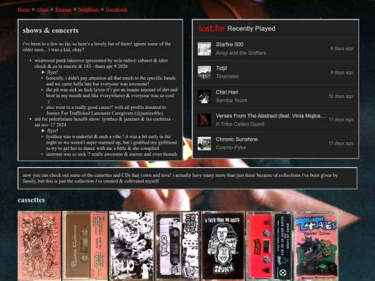Screen dimensions: 375x281
Task: Expand the flyer disclosure under westwood punk takeover
Action: 50,72
